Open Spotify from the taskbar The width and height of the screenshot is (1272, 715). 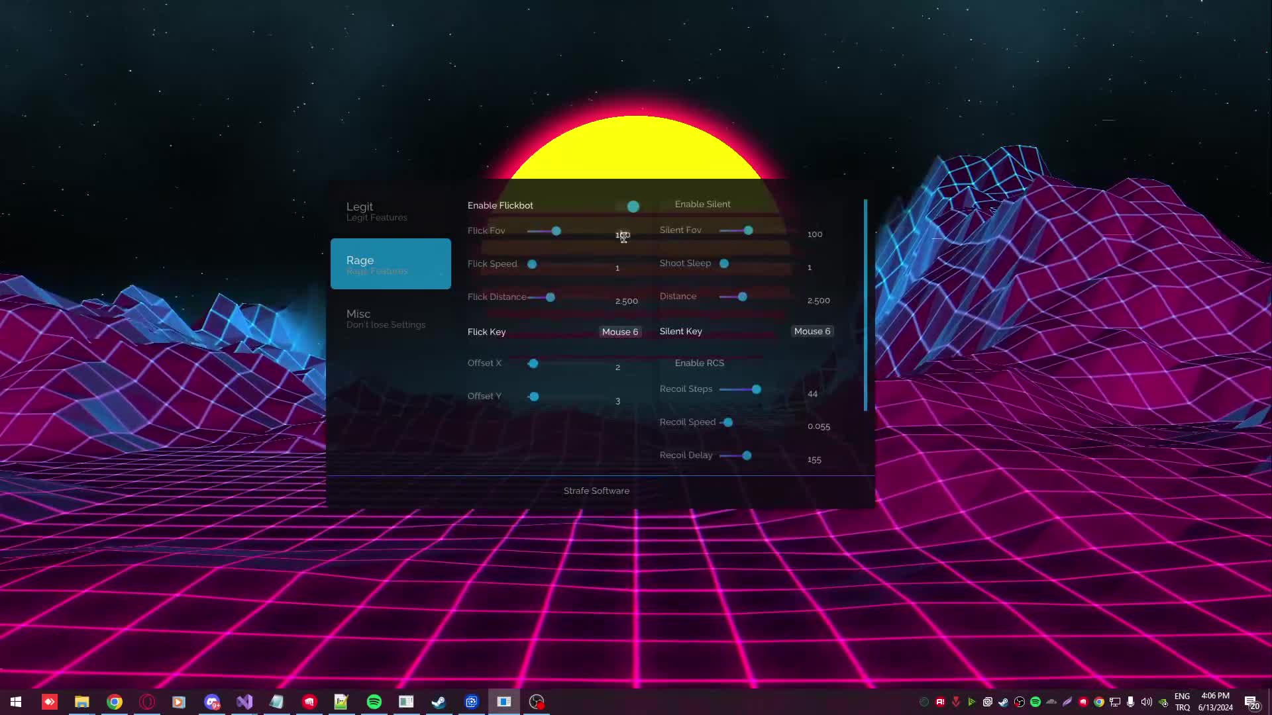pos(374,701)
